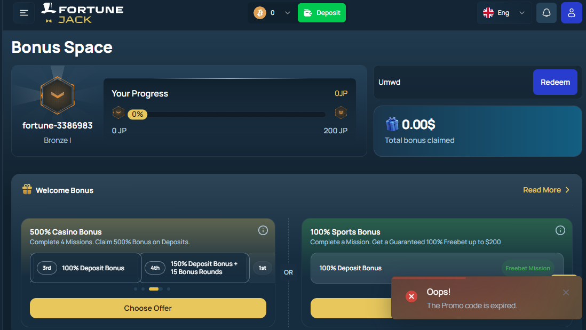Click the Welcome Bonus gift icon

(27, 189)
